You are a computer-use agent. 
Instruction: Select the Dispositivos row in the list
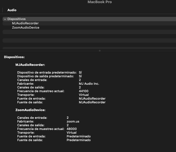tap(89, 19)
